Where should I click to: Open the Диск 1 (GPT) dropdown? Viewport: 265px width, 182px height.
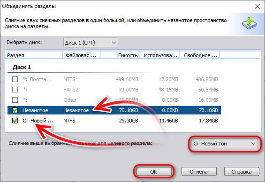click(x=91, y=43)
